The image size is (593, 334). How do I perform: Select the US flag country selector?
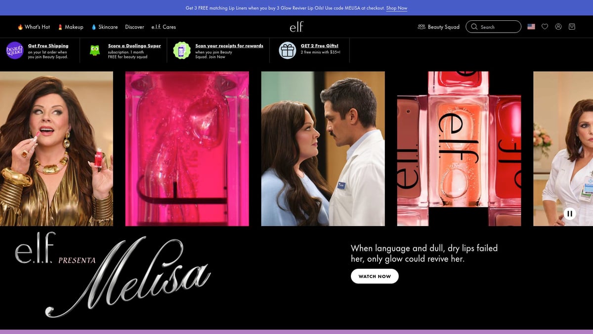pos(531,27)
